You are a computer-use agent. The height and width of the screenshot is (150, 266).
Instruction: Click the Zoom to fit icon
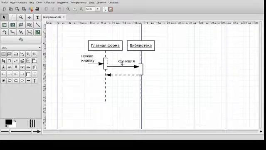[x=75, y=9]
